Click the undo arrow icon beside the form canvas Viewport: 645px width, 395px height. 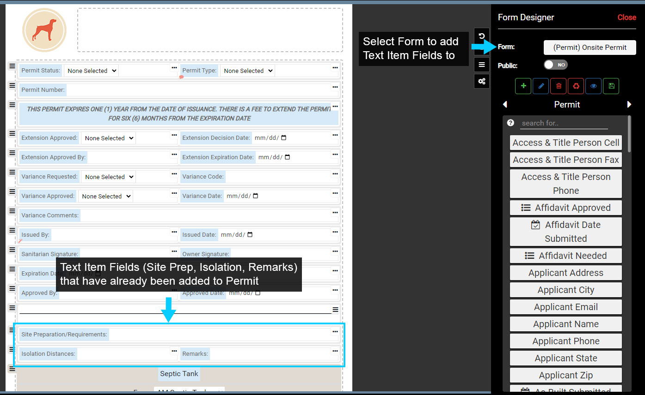click(481, 36)
